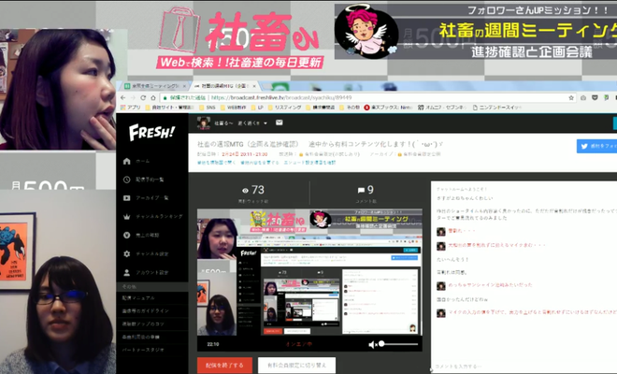Open the 配信マニュアル link in the sidebar
Image resolution: width=617 pixels, height=374 pixels.
click(142, 298)
